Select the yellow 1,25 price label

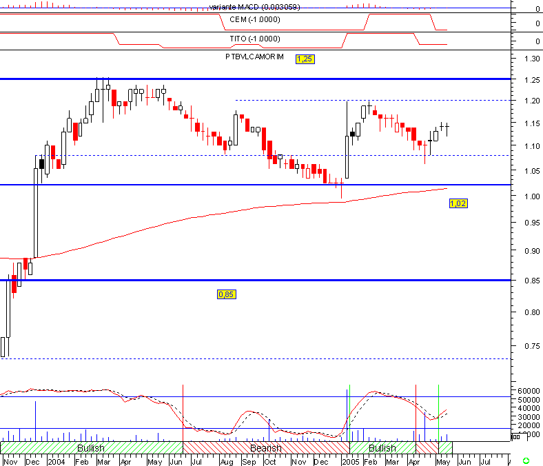click(305, 59)
